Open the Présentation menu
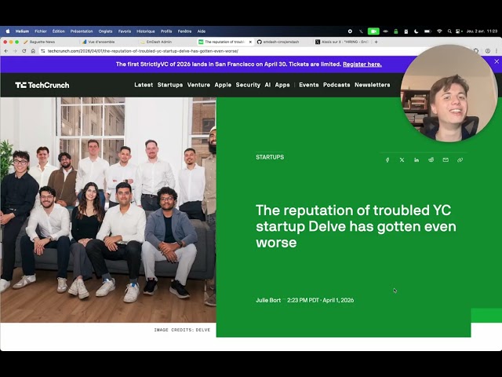 point(82,31)
